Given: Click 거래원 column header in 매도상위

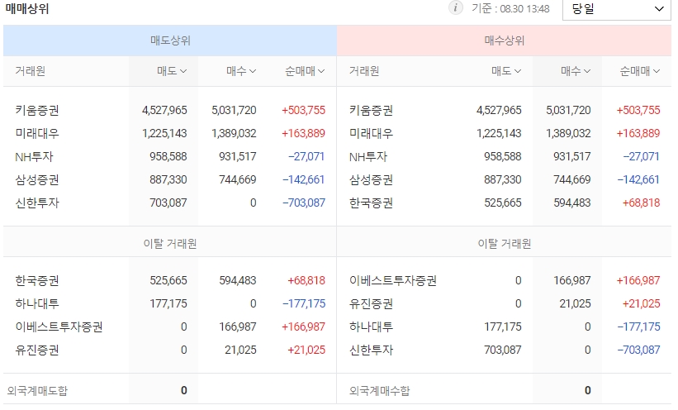Looking at the screenshot, I should pyautogui.click(x=30, y=70).
